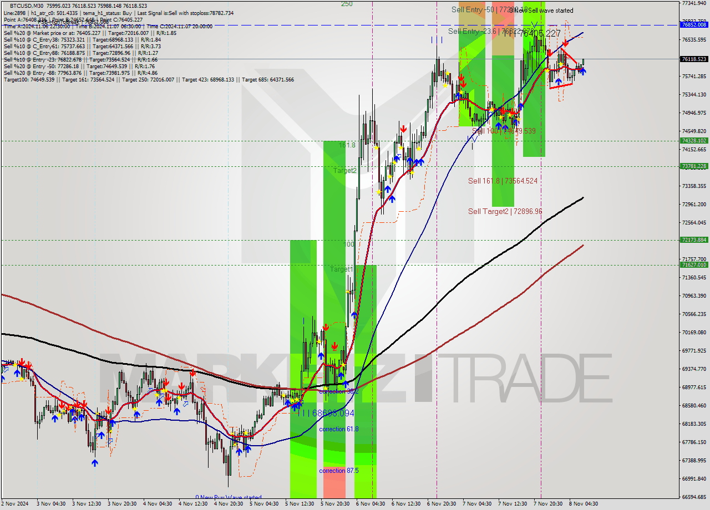
Task: Click the '0 New Buy Wave started' label
Action: click(x=229, y=498)
